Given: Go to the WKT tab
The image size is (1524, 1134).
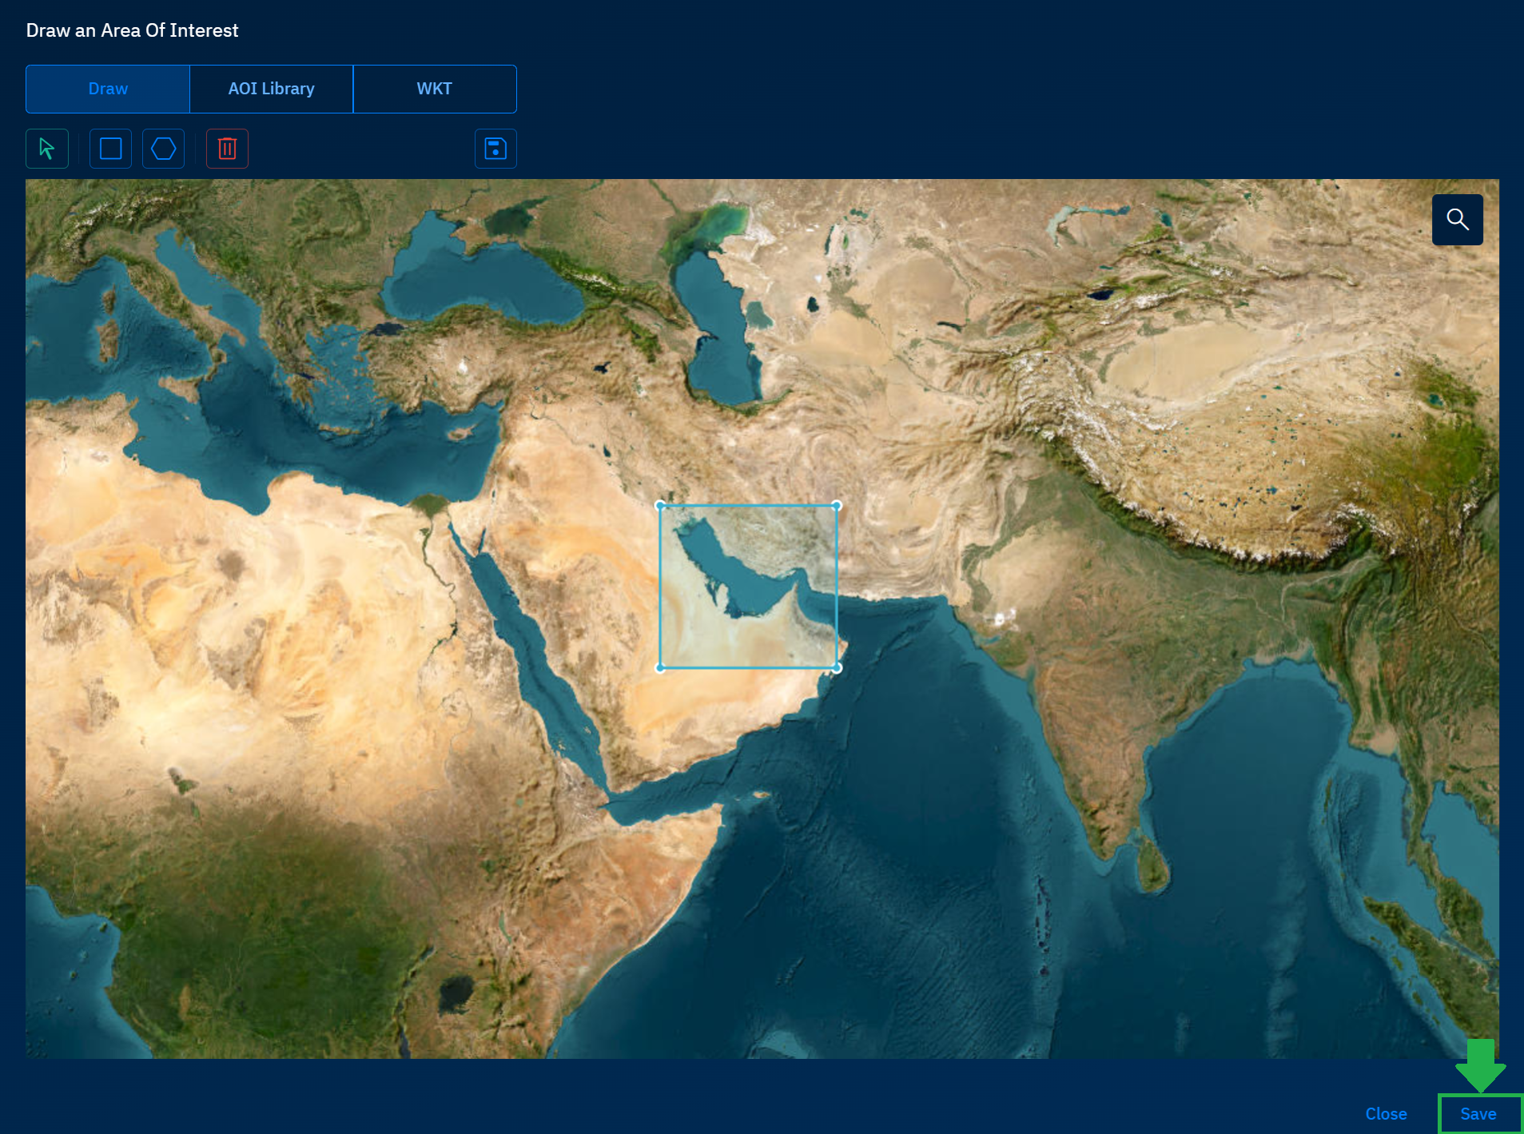Looking at the screenshot, I should pos(435,89).
